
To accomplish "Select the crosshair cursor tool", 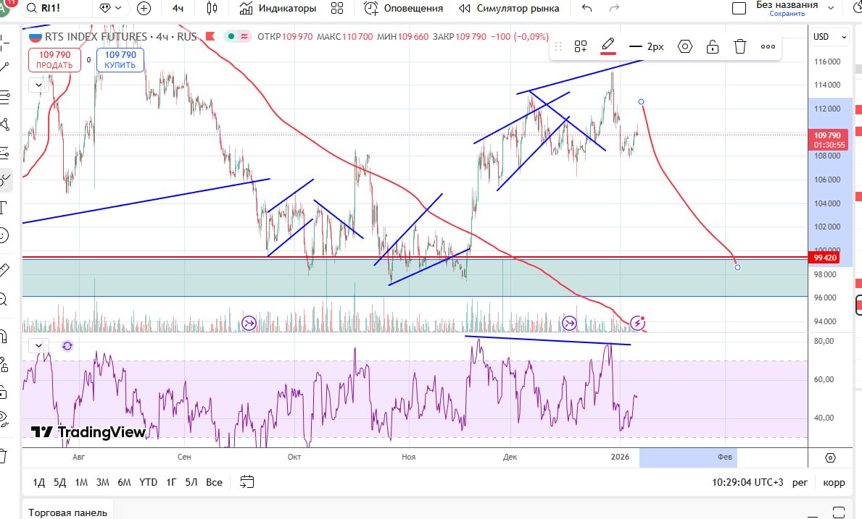I will click(x=4, y=42).
